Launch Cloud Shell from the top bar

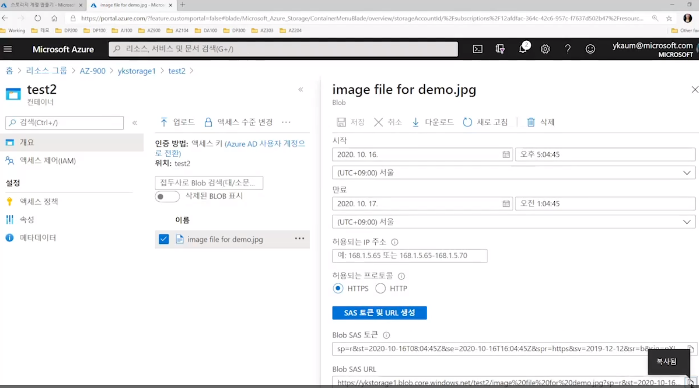(478, 49)
